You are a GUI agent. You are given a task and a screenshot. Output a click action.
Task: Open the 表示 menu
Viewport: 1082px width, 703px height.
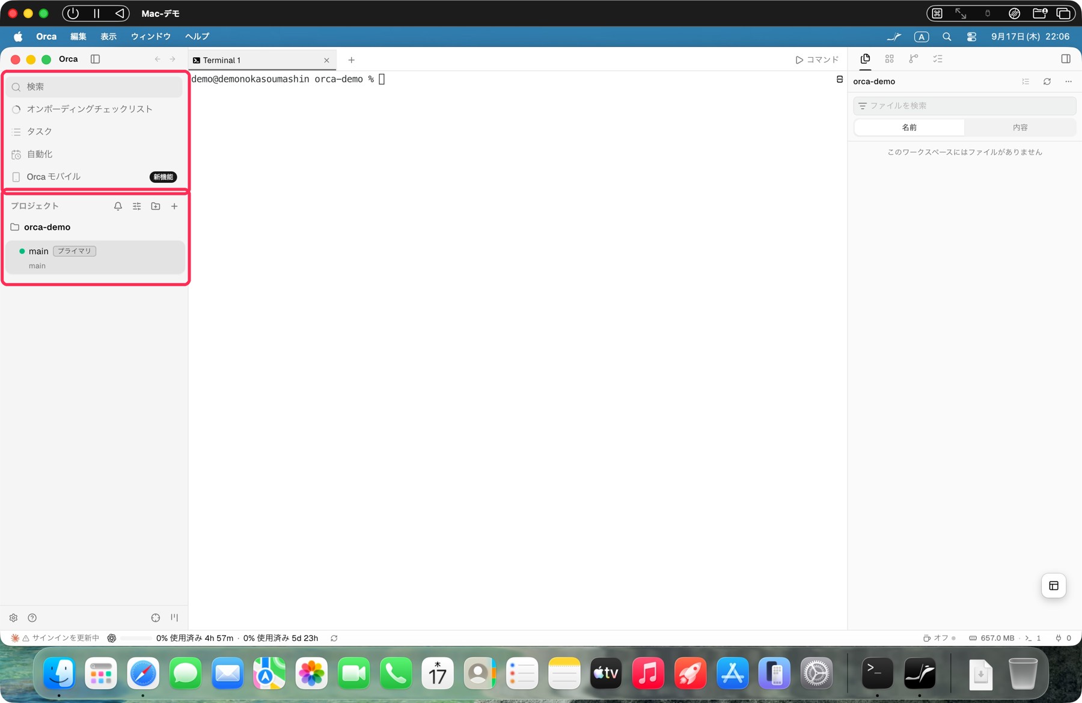tap(109, 37)
